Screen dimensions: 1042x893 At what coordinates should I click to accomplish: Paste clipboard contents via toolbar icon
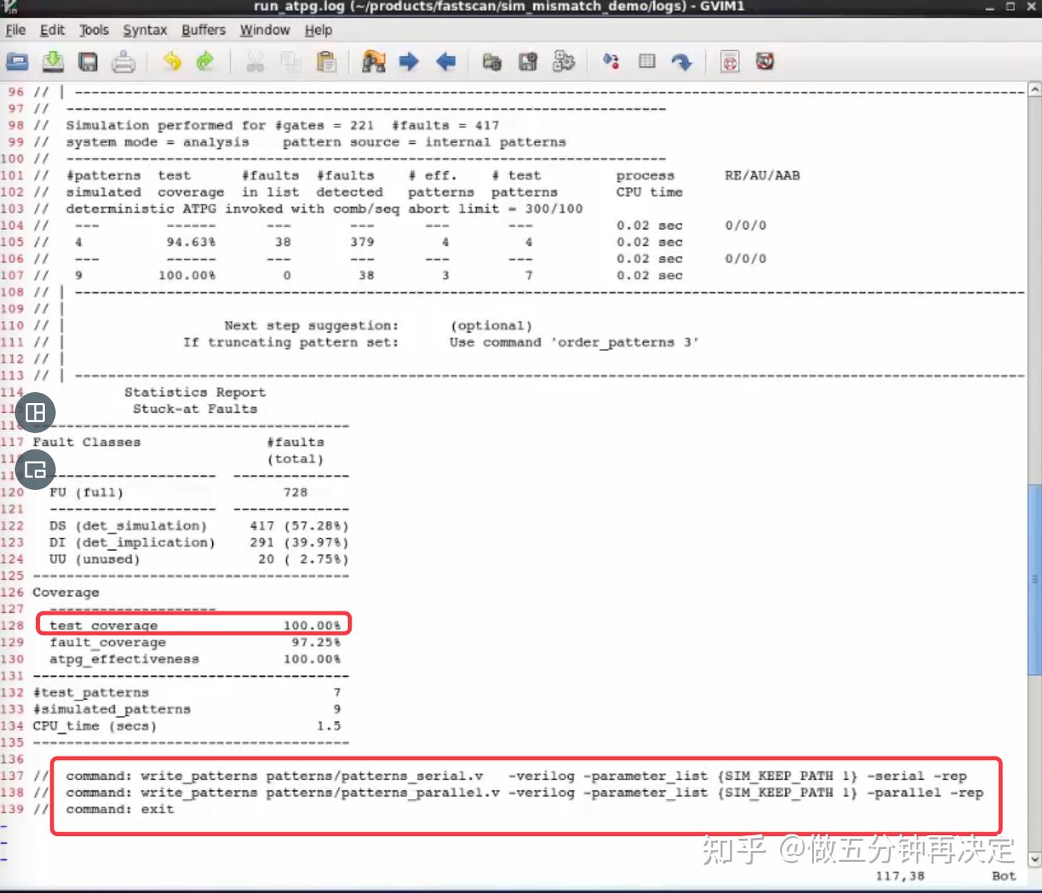coord(327,62)
